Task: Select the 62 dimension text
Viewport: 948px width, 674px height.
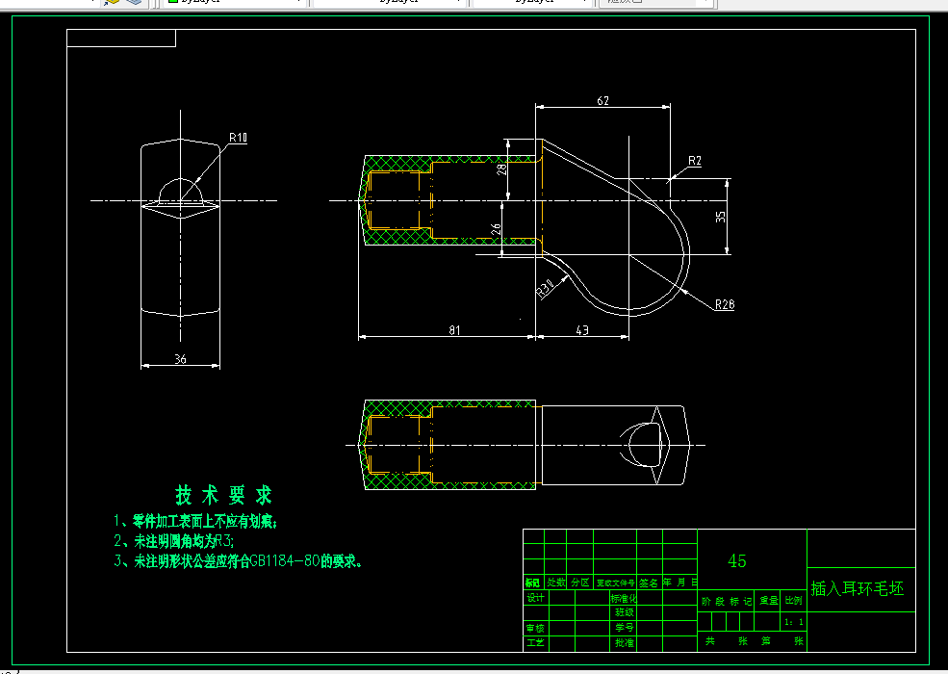Action: click(602, 100)
